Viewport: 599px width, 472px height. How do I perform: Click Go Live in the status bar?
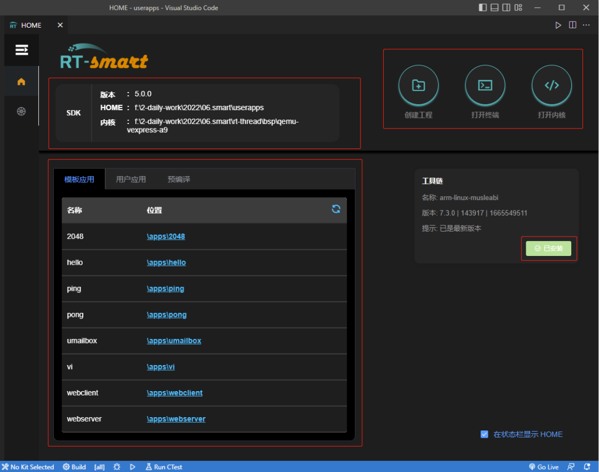point(544,466)
